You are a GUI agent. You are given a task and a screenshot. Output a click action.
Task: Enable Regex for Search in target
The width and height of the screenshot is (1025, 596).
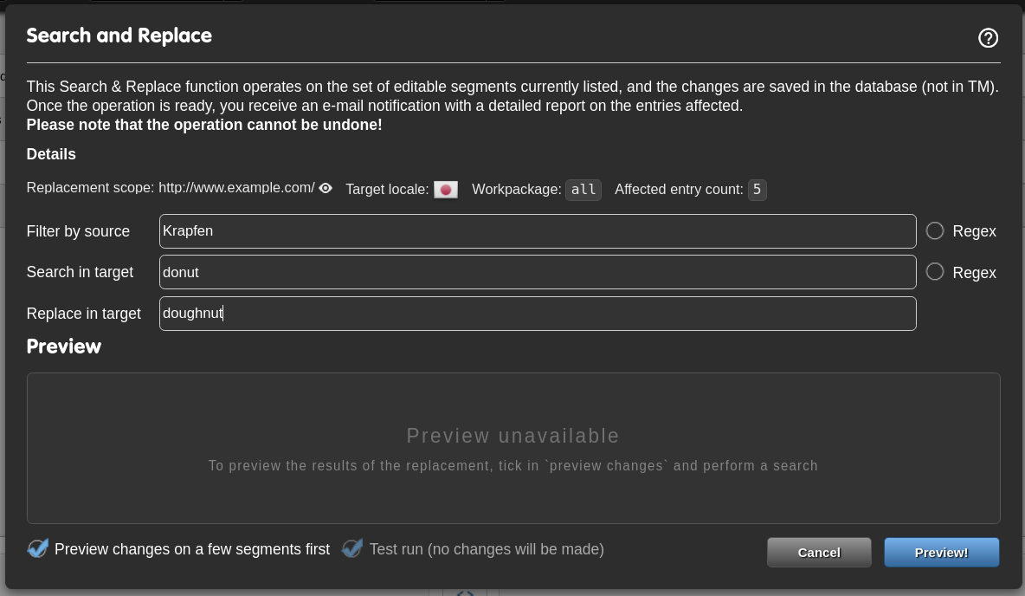tap(935, 272)
